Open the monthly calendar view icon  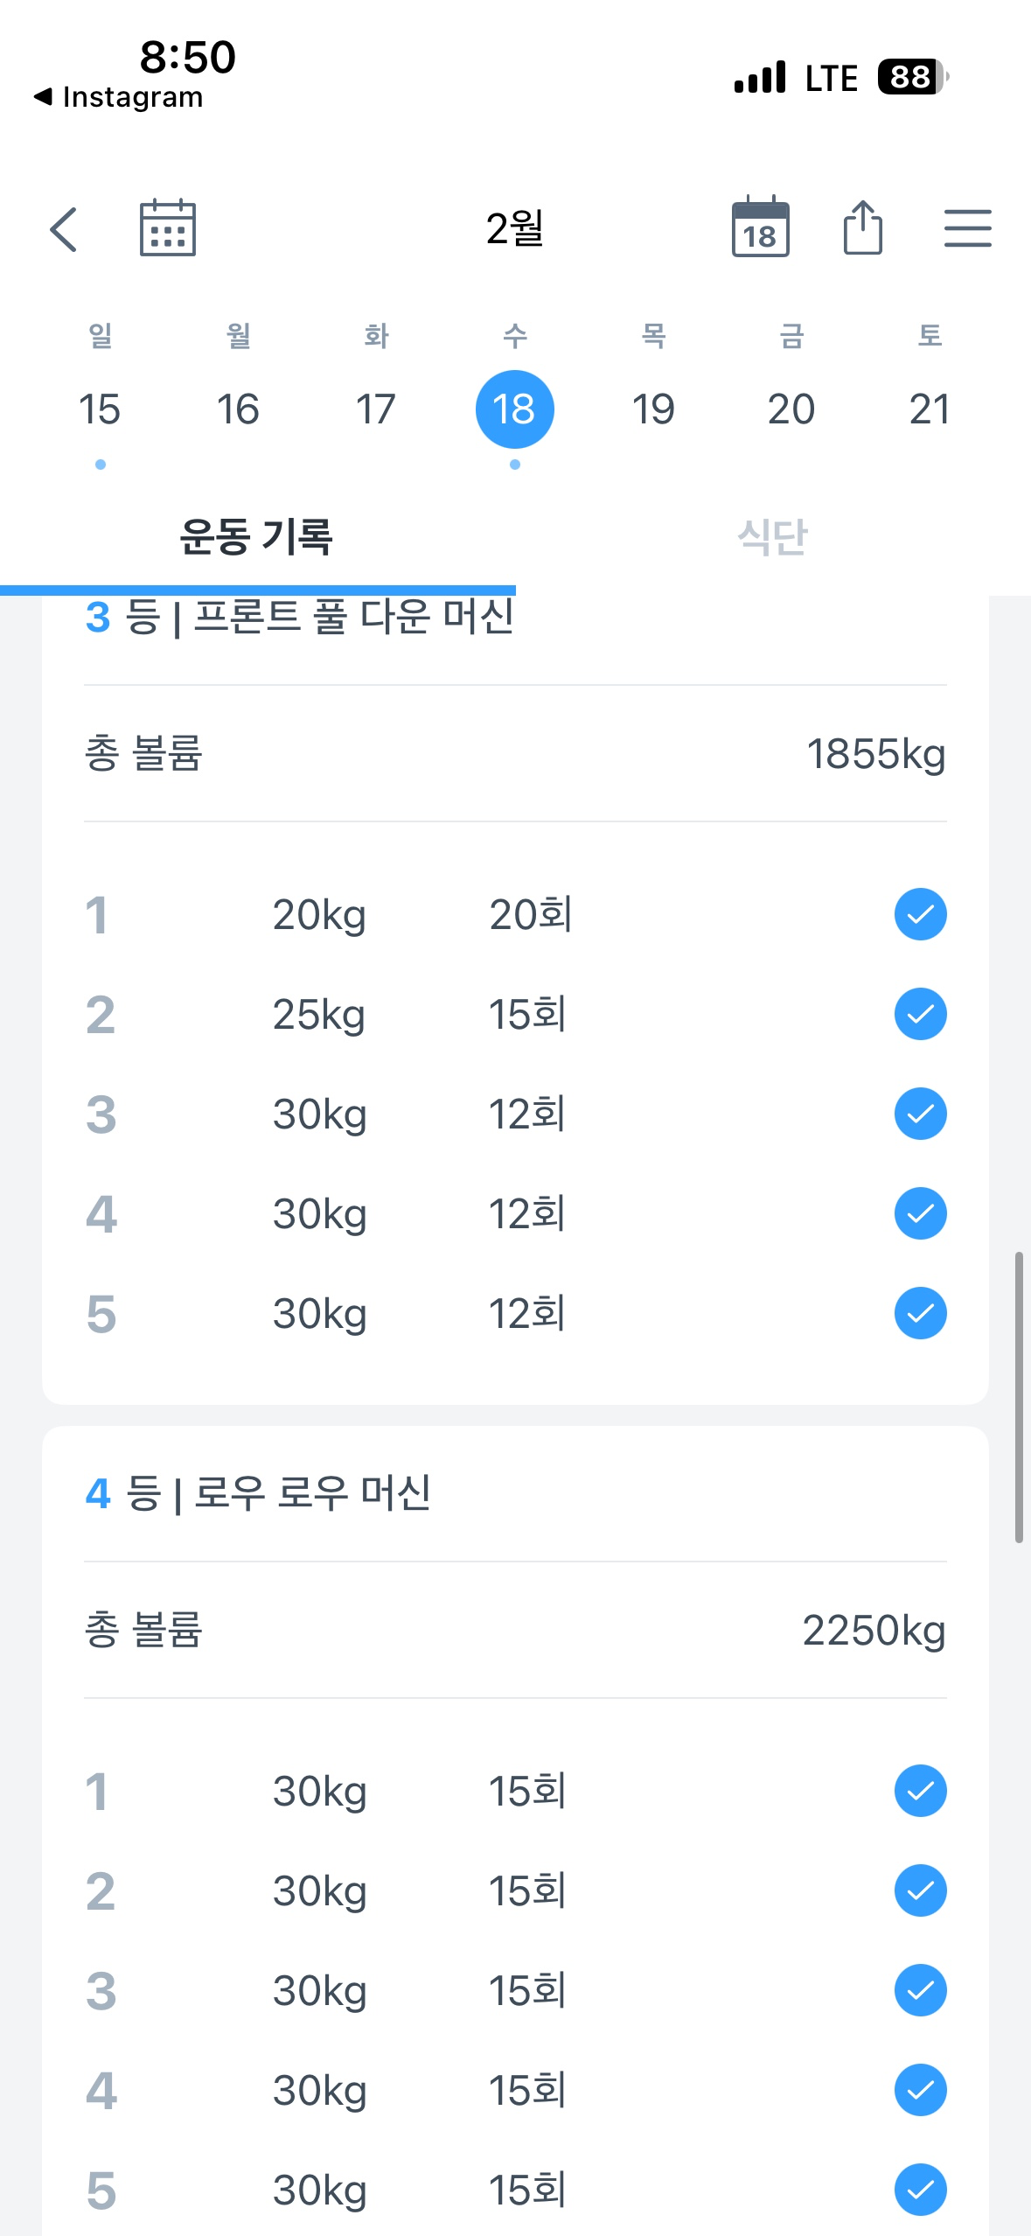[x=168, y=228]
